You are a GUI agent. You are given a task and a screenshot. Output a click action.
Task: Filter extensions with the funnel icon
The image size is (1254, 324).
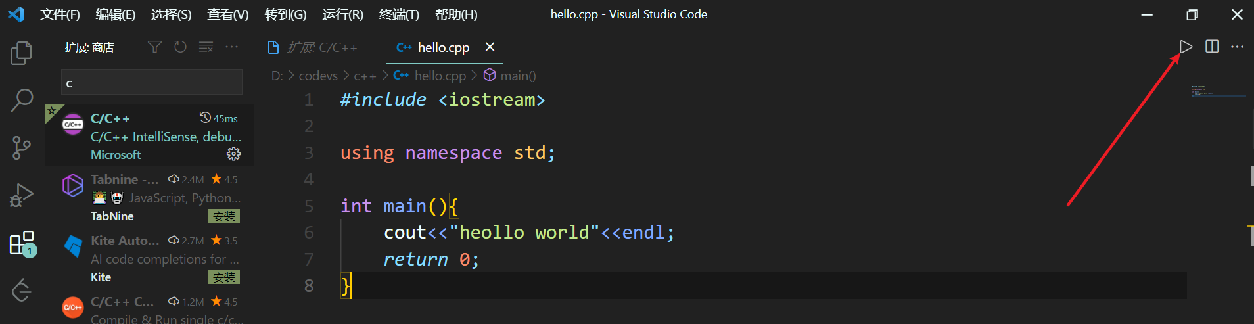click(154, 47)
